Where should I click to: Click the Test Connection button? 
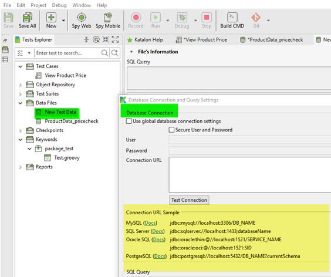189,200
